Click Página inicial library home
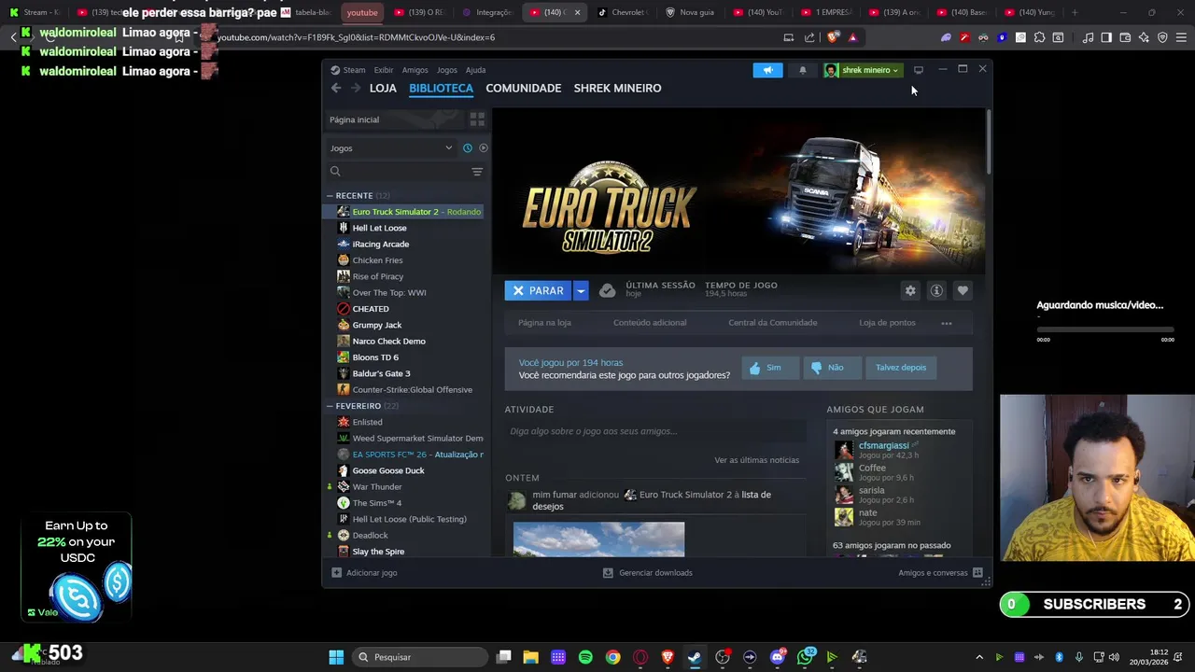 396,119
